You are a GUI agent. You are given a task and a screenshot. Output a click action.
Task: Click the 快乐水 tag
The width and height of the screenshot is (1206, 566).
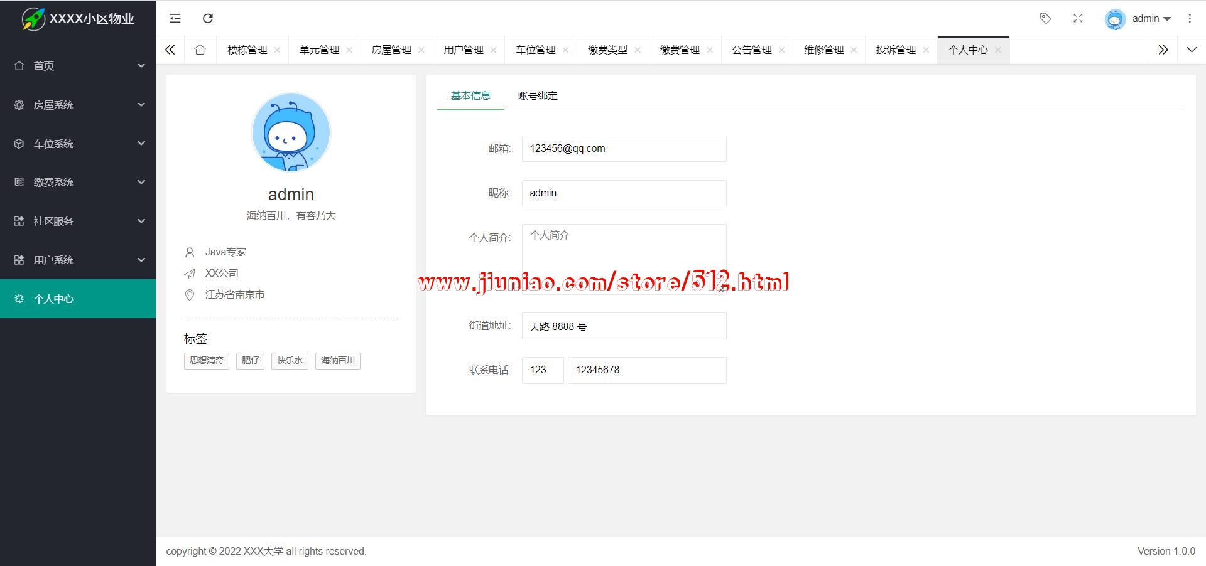click(x=290, y=361)
